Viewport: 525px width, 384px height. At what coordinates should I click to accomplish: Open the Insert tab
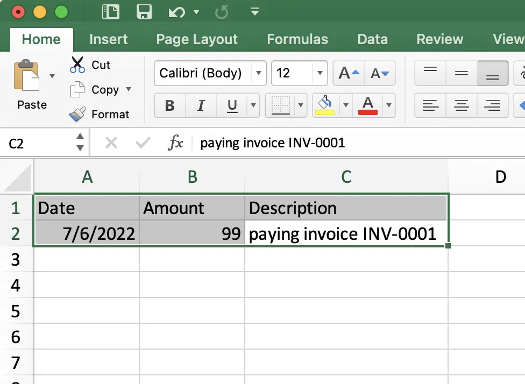tap(109, 39)
